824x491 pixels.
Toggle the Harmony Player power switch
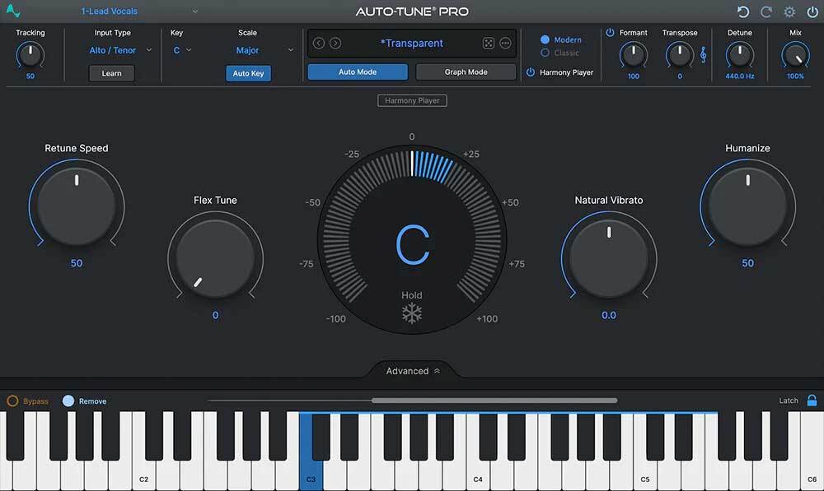(x=531, y=72)
